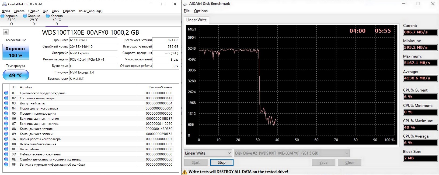
Task: Click the Current speed value 886.7 MB/s
Action: click(x=420, y=32)
